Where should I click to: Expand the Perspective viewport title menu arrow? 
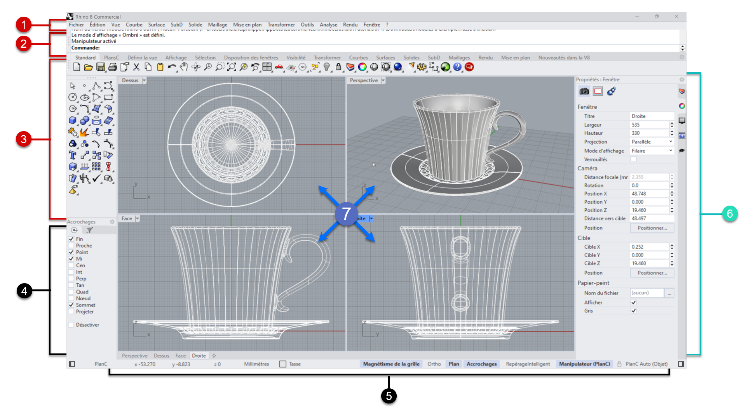tap(383, 80)
